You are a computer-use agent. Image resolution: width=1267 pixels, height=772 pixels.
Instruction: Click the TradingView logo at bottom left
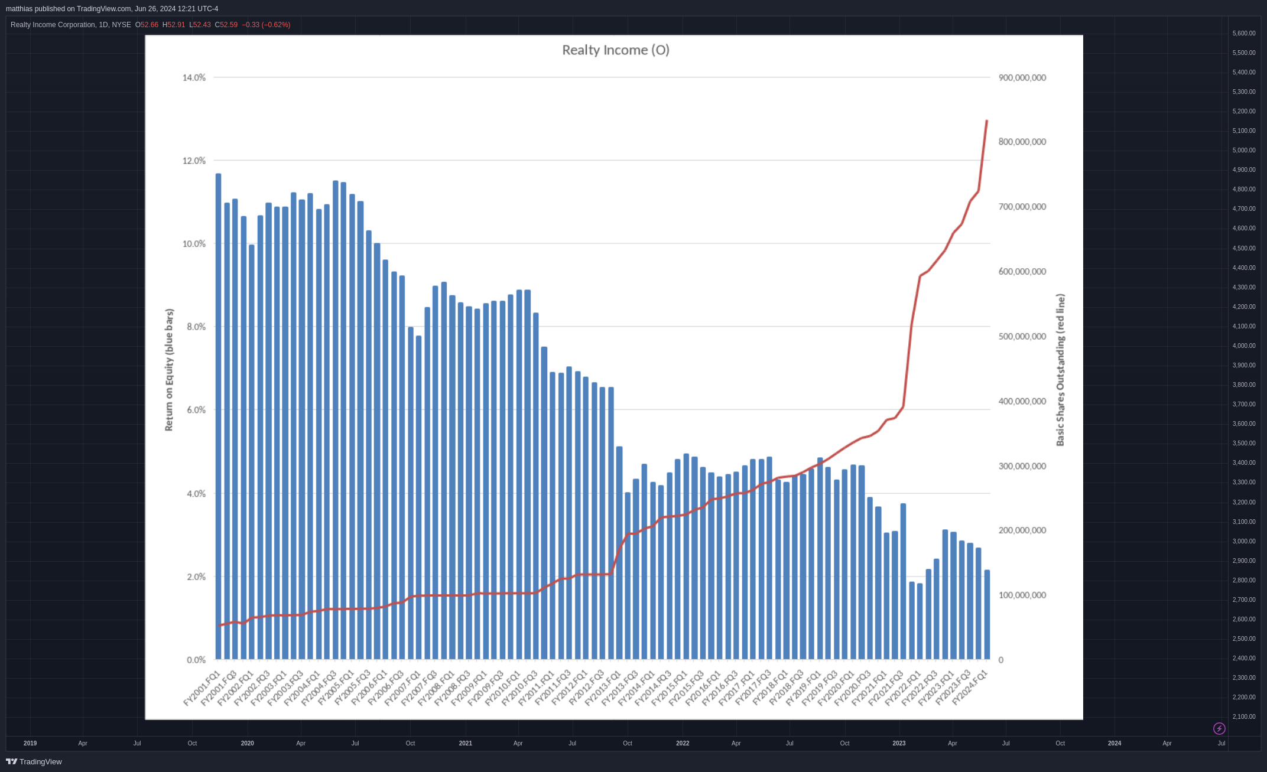tap(34, 761)
